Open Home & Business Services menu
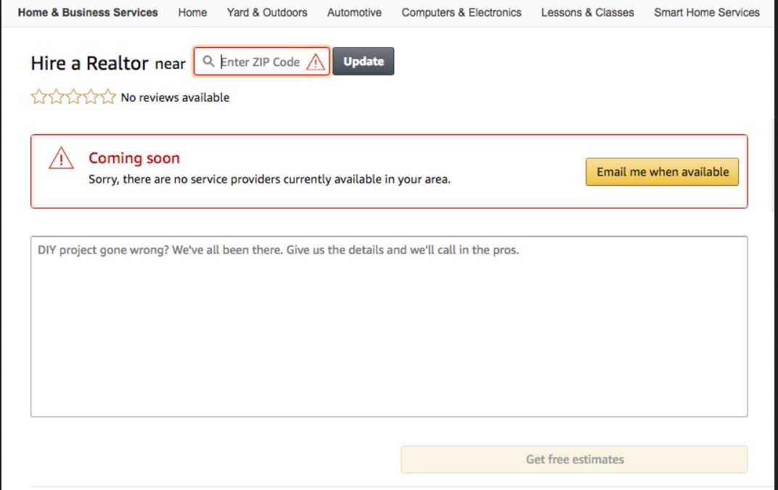Screen dimensions: 778x490 point(88,12)
